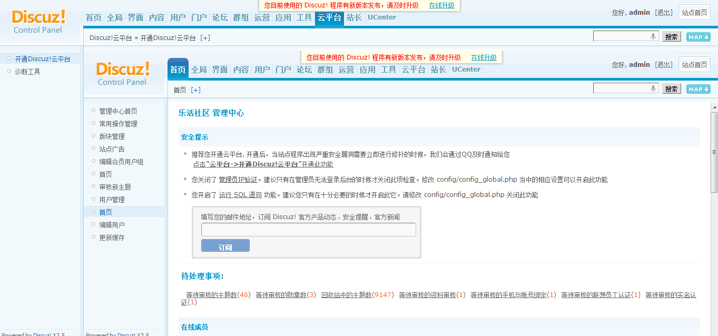
Task: Click 退出 in the outer header
Action: tap(663, 13)
